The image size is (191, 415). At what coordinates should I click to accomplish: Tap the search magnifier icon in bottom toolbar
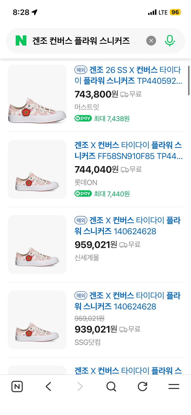[x=111, y=387]
